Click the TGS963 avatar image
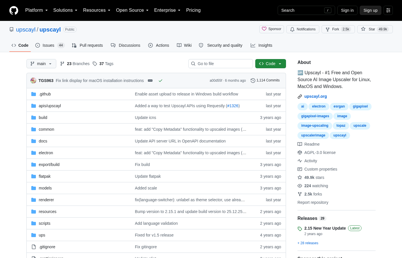Viewport: 402px width, 258px height. click(x=33, y=81)
